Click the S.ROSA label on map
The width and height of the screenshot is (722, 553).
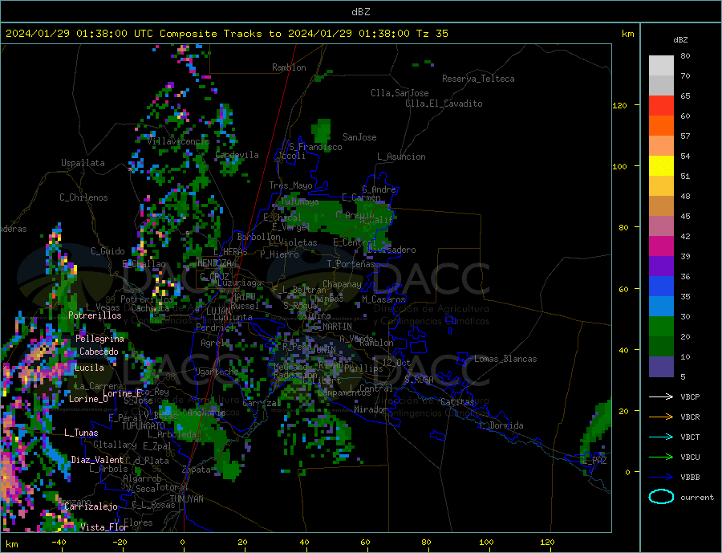(419, 380)
